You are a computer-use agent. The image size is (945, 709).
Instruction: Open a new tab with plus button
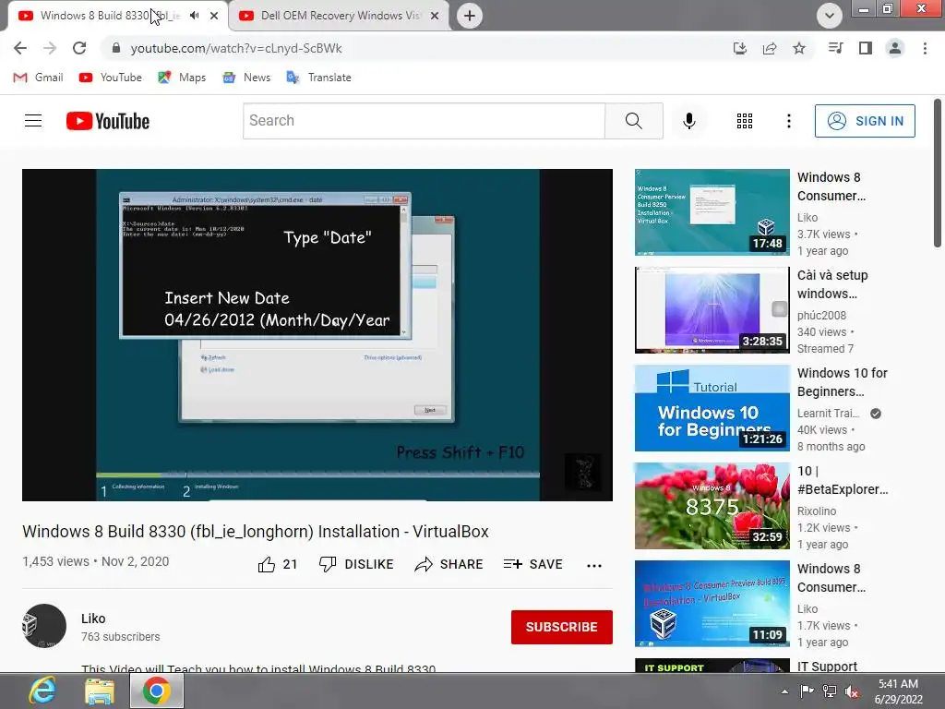[x=470, y=16]
